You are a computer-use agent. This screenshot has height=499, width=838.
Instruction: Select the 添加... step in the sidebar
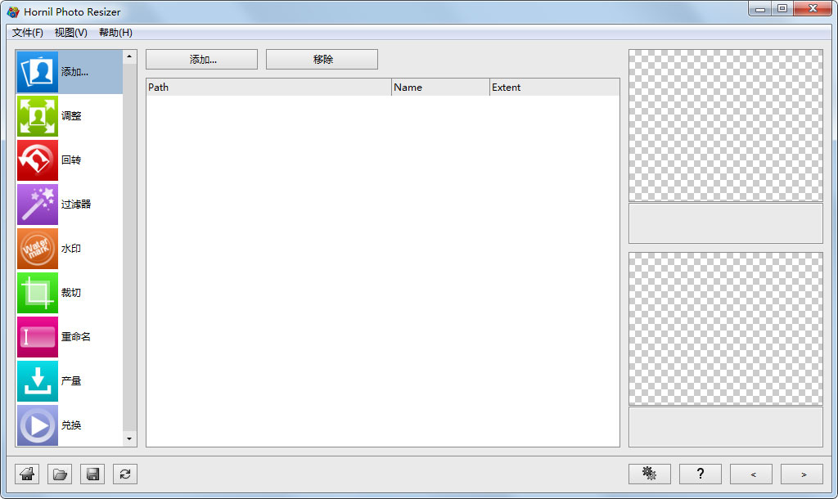pyautogui.click(x=70, y=72)
